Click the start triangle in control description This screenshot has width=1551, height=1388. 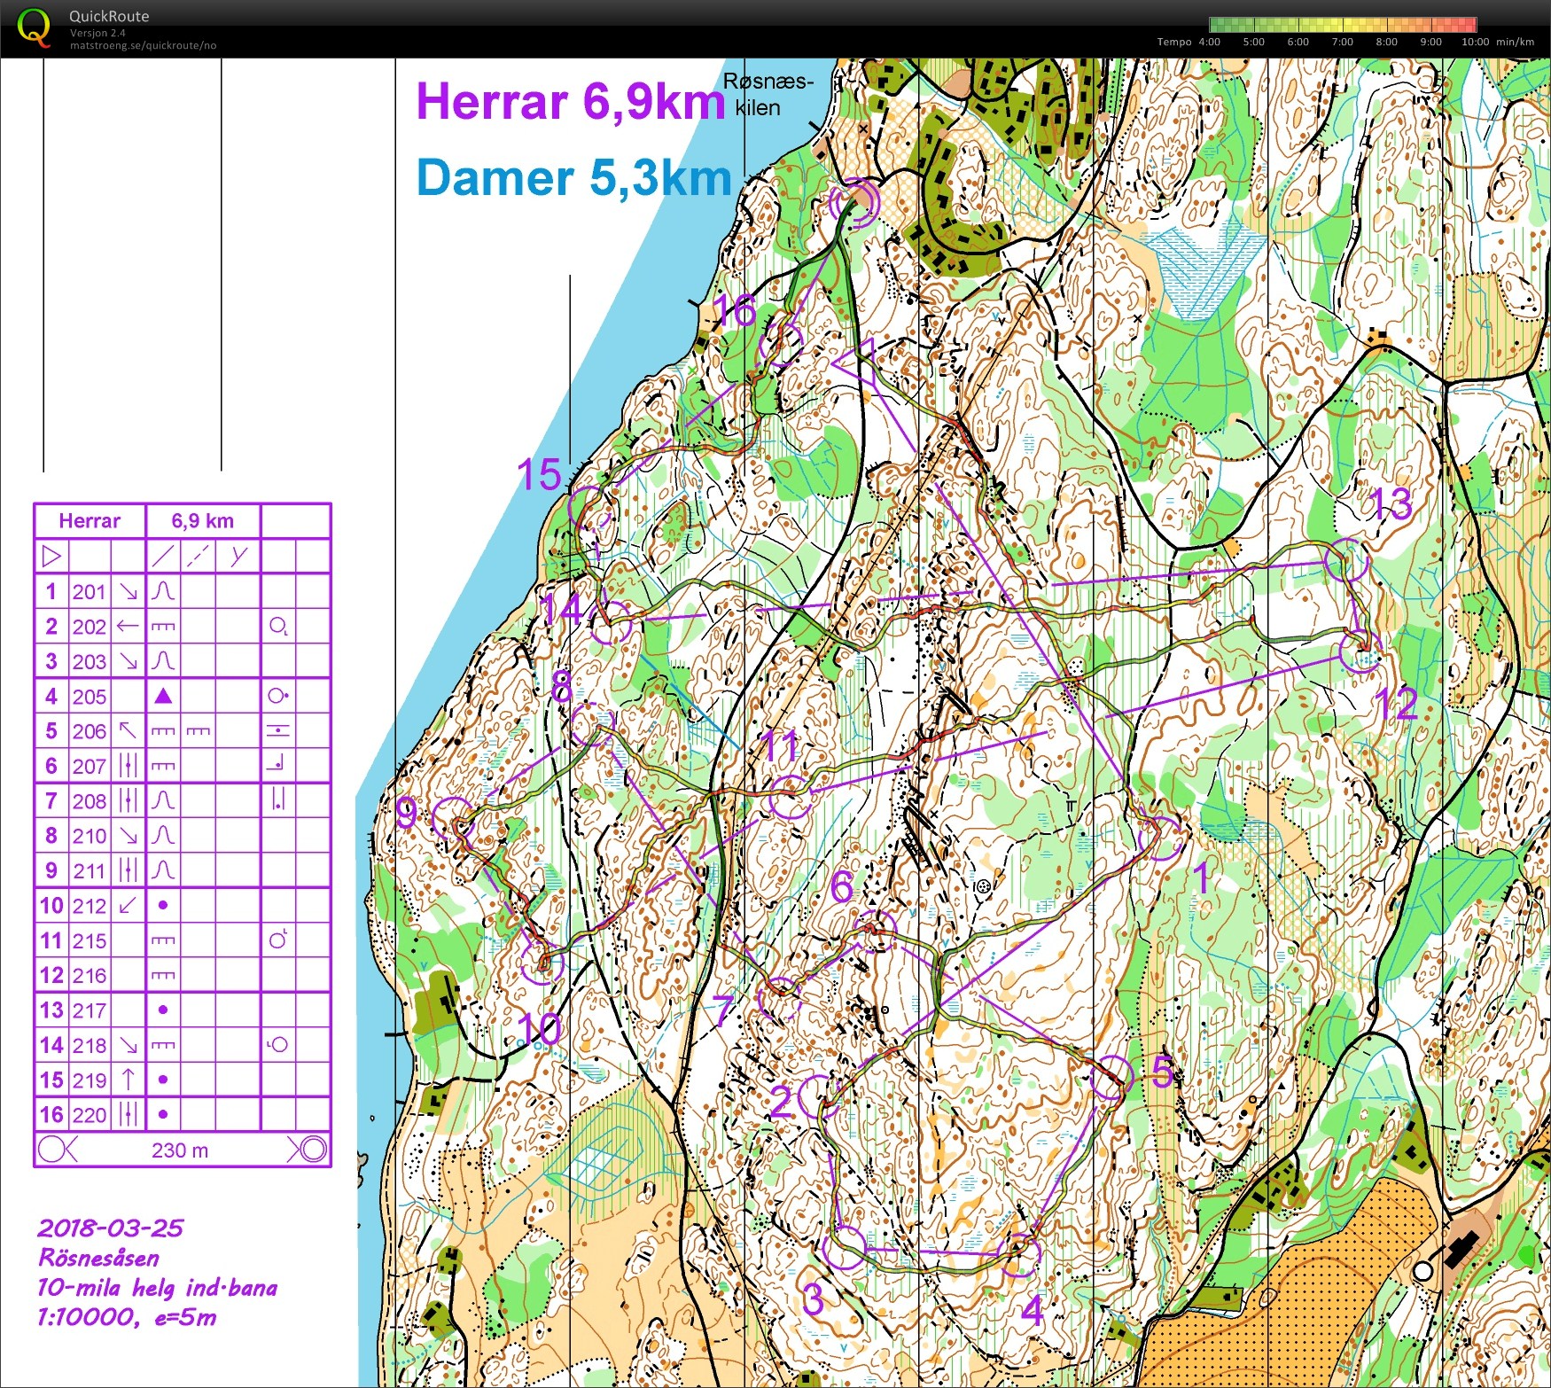click(x=51, y=557)
